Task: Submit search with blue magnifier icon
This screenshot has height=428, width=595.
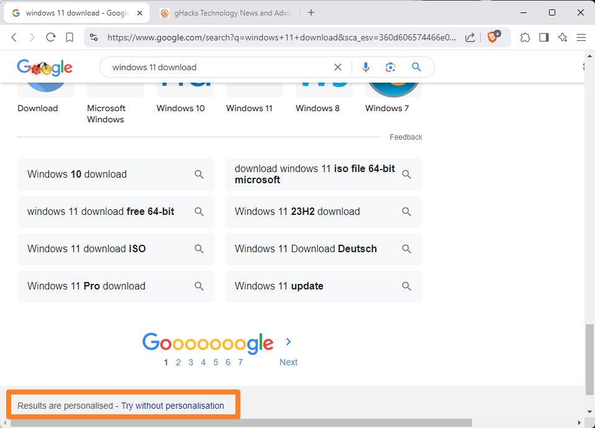Action: pos(416,67)
